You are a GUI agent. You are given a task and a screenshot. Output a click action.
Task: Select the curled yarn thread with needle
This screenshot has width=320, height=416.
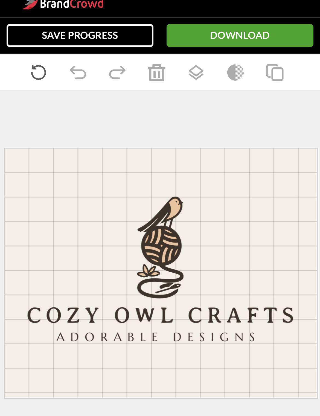pyautogui.click(x=160, y=283)
